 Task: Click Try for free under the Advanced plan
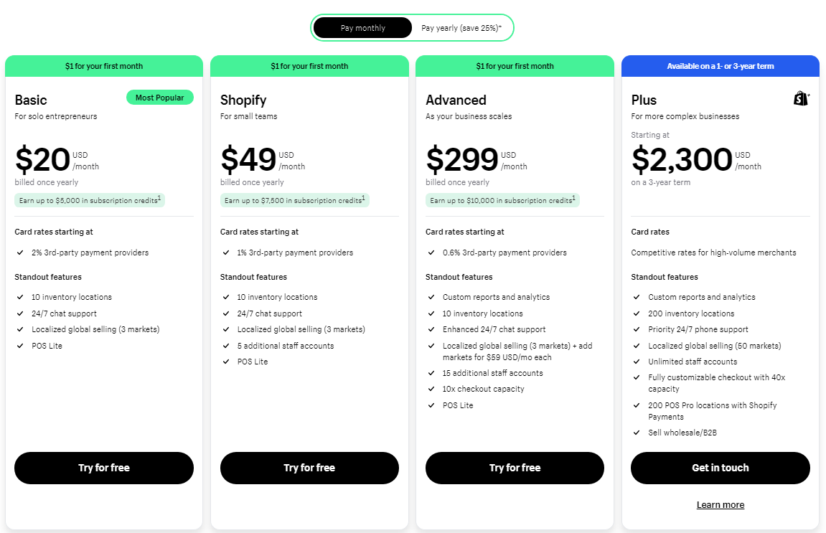(x=515, y=468)
